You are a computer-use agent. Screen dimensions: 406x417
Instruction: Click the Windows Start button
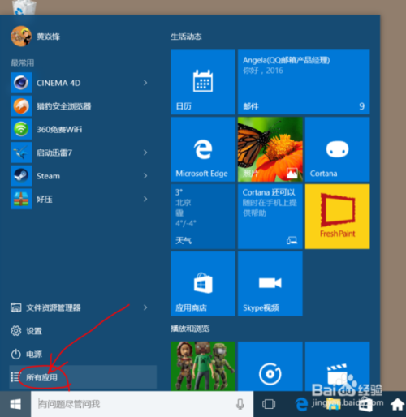point(15,404)
